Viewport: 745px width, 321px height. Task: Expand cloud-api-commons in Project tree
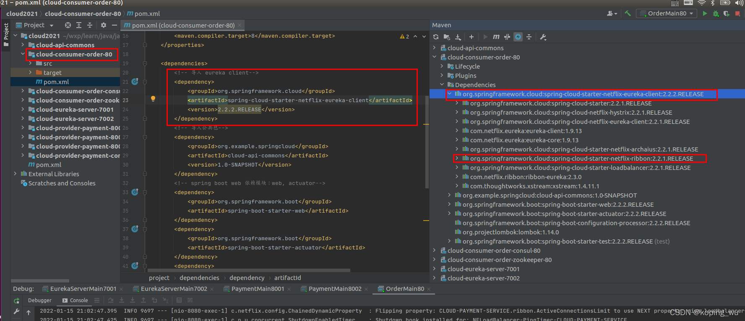[x=23, y=45]
